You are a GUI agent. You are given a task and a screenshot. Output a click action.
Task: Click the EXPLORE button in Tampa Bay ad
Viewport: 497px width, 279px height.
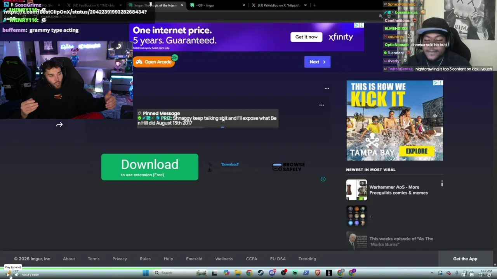pyautogui.click(x=417, y=151)
